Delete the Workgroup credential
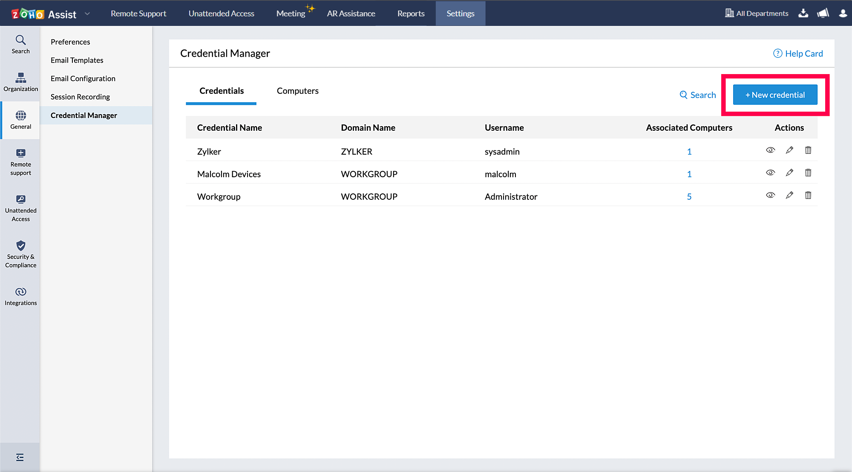This screenshot has height=472, width=852. [x=808, y=195]
